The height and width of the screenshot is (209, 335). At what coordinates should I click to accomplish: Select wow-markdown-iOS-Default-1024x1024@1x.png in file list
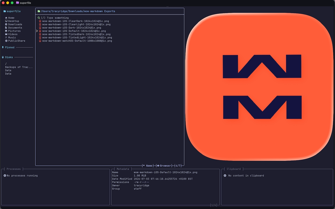coord(74,31)
